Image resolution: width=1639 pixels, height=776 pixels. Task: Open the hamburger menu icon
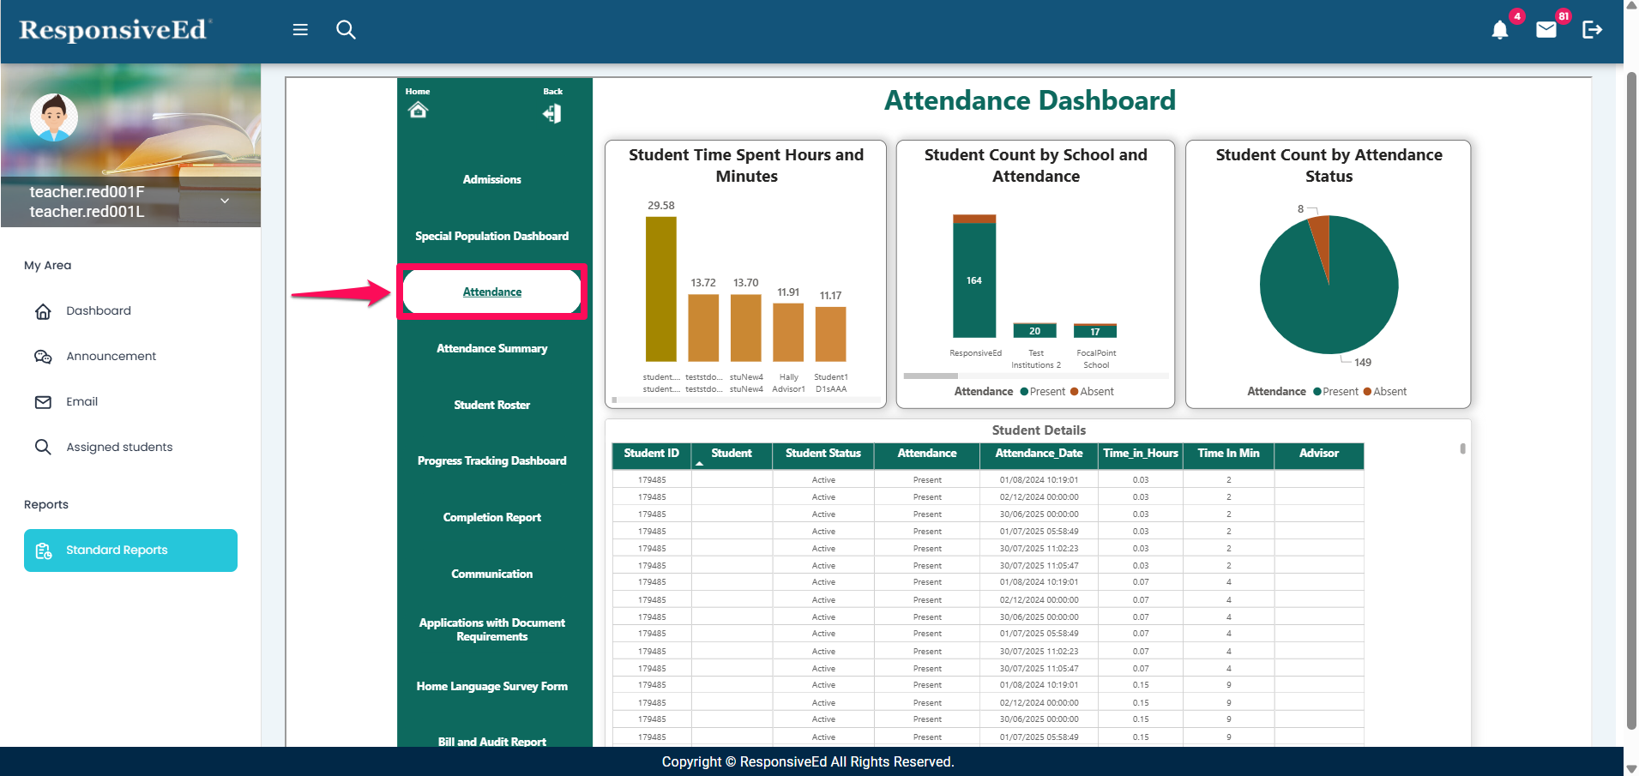300,30
